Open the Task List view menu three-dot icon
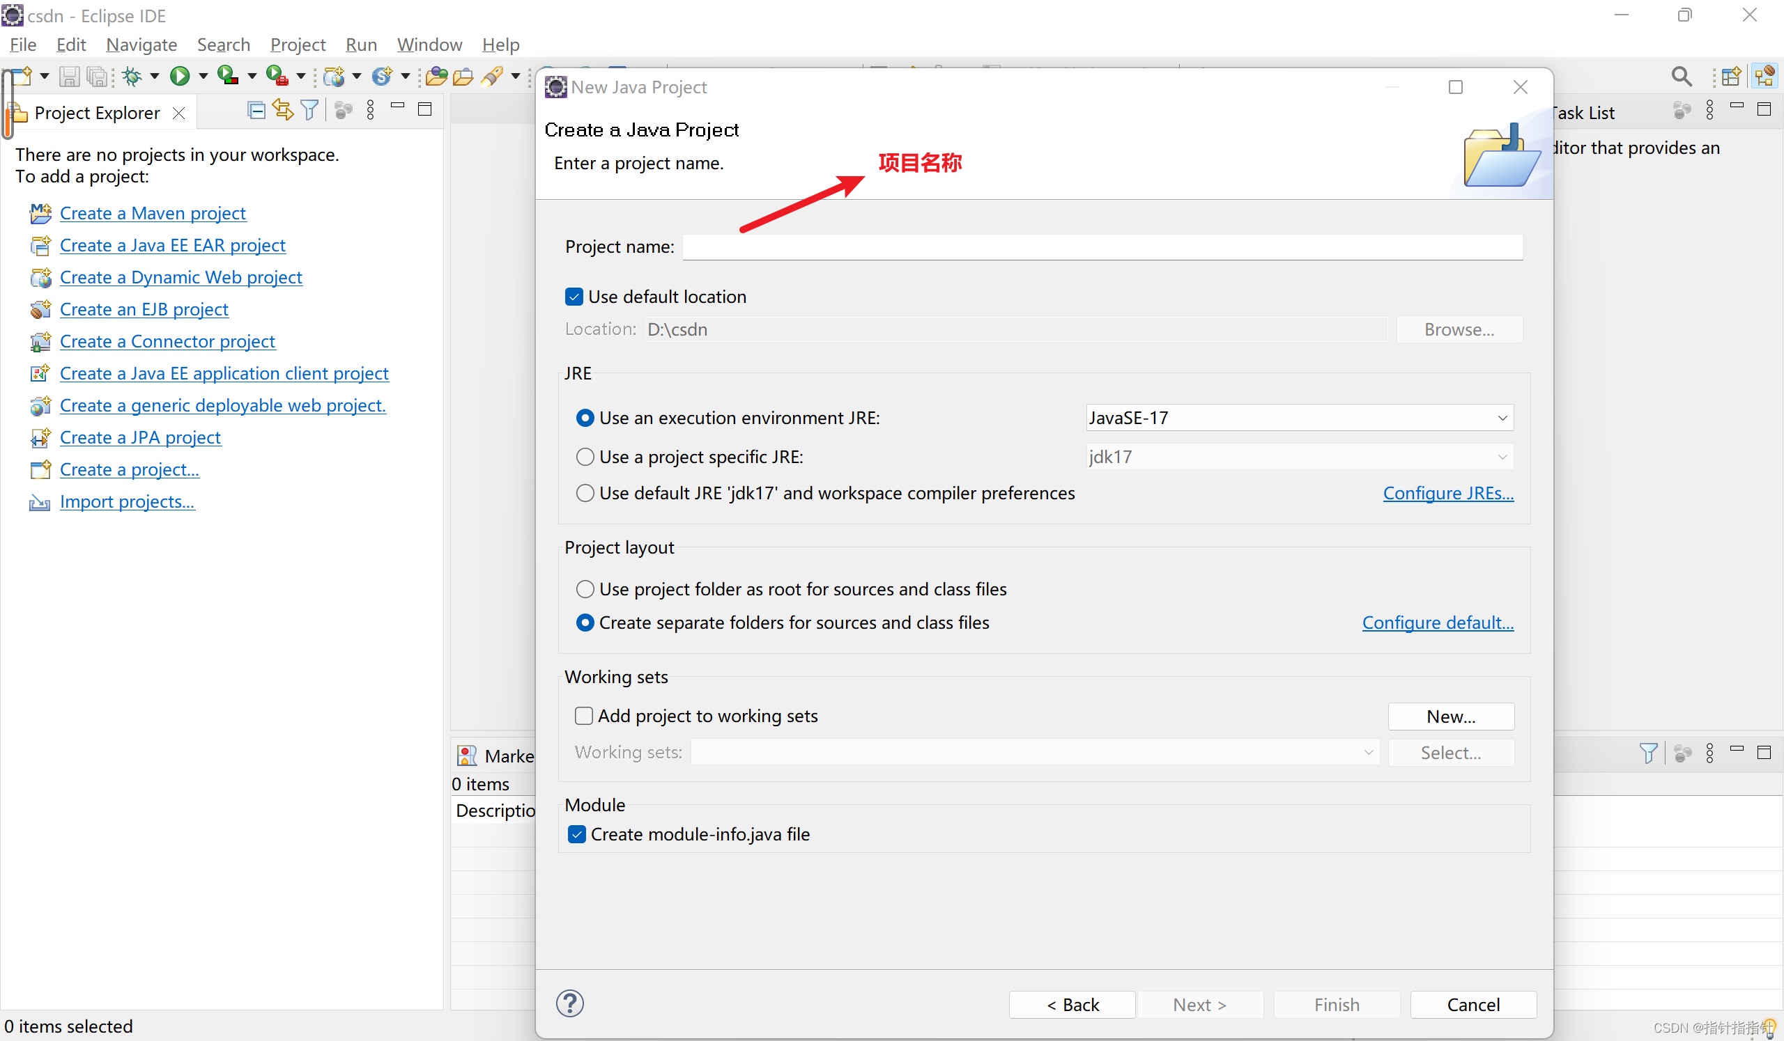 pos(1709,110)
